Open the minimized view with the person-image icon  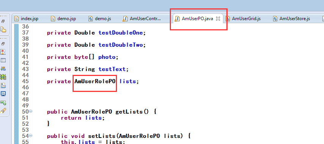click(3, 52)
